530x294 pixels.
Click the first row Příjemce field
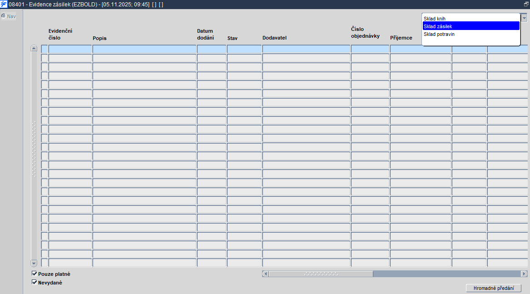pyautogui.click(x=421, y=49)
